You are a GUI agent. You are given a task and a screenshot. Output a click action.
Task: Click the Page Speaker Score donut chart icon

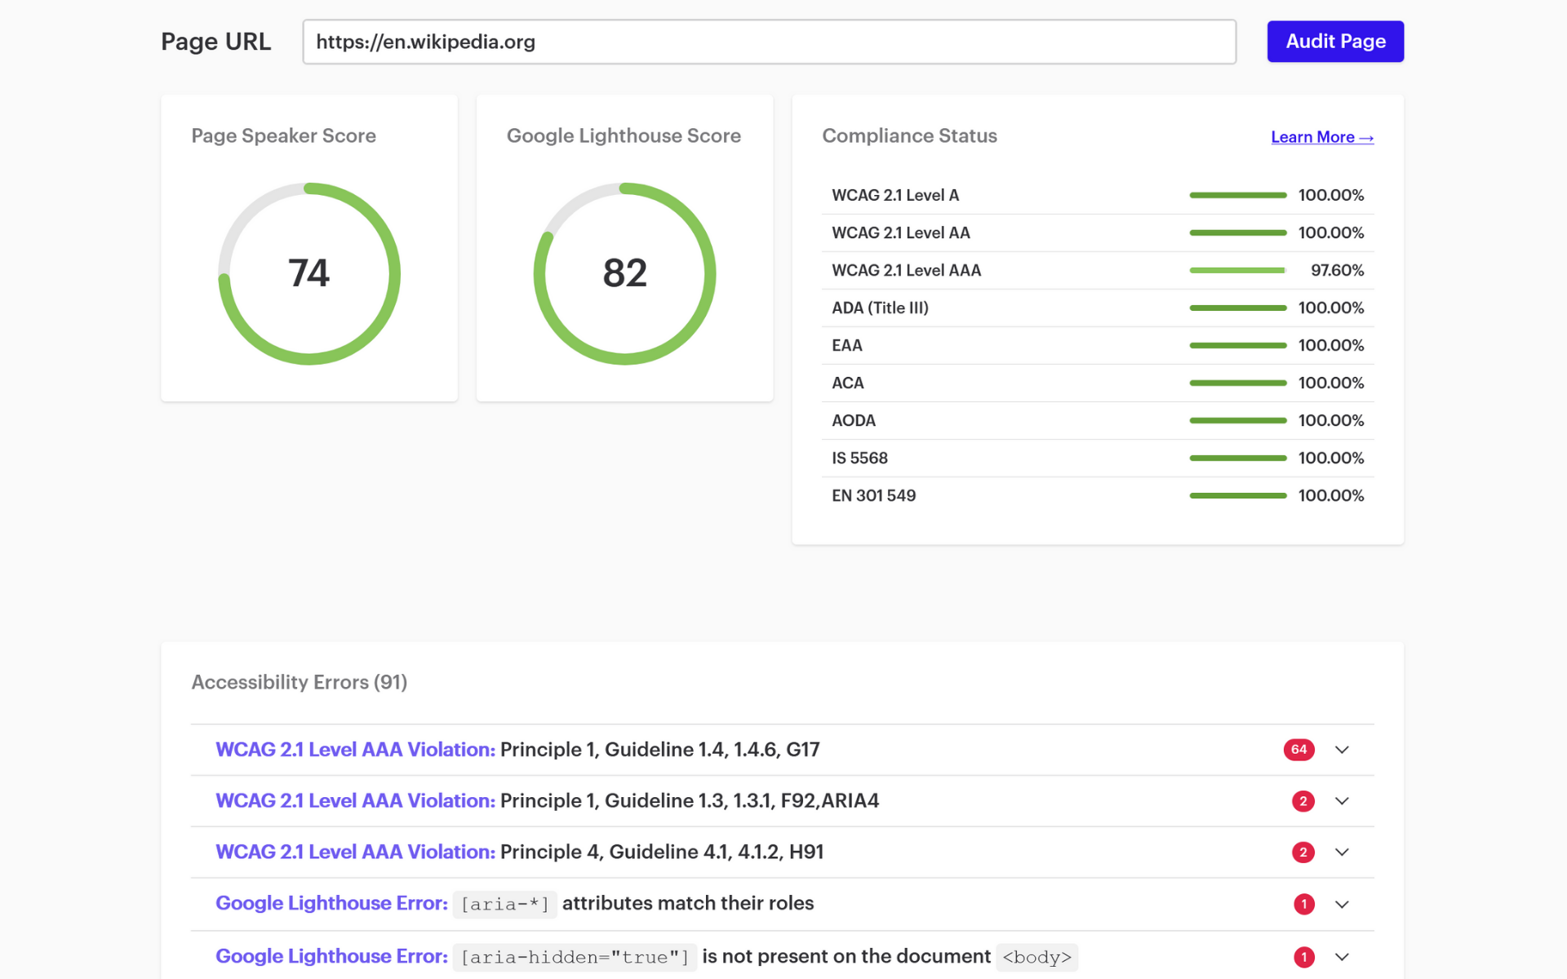click(x=308, y=271)
